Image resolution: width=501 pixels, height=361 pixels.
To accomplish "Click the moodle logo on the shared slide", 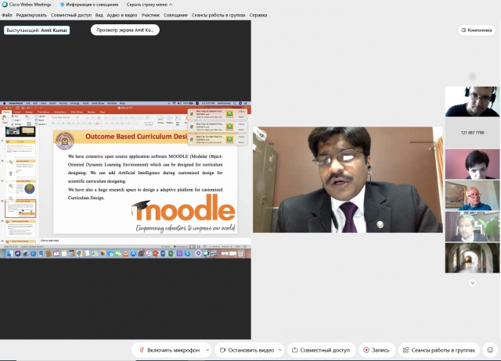I will tap(183, 209).
